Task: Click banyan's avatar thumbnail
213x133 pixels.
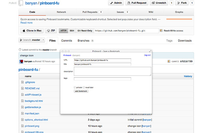Action: (21, 62)
